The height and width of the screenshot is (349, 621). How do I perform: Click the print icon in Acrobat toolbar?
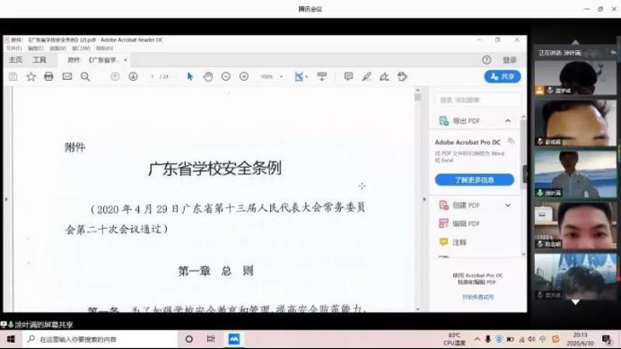point(48,76)
